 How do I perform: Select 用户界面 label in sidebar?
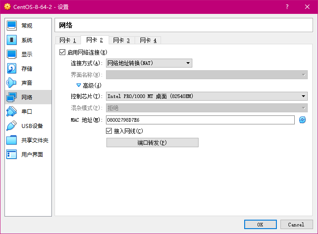(32, 155)
